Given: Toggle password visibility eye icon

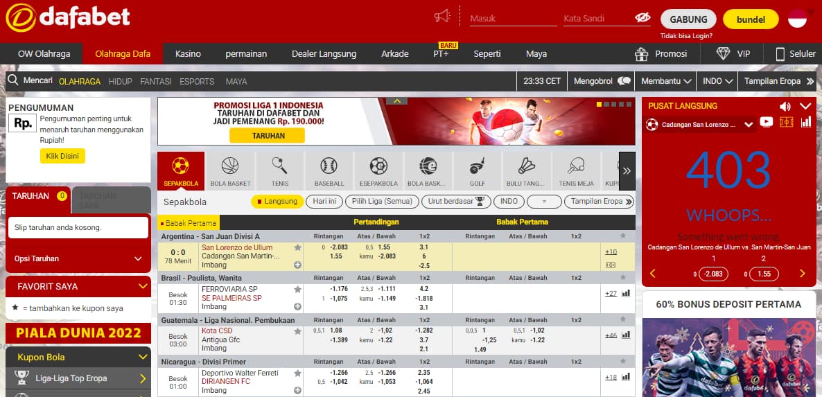Looking at the screenshot, I should coord(642,18).
